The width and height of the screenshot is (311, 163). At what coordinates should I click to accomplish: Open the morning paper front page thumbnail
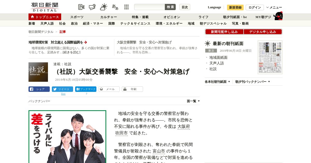pos(270,57)
